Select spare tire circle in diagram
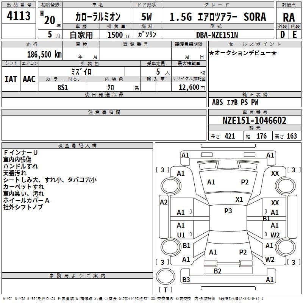Screen dimensions: 303x303 click(x=166, y=276)
